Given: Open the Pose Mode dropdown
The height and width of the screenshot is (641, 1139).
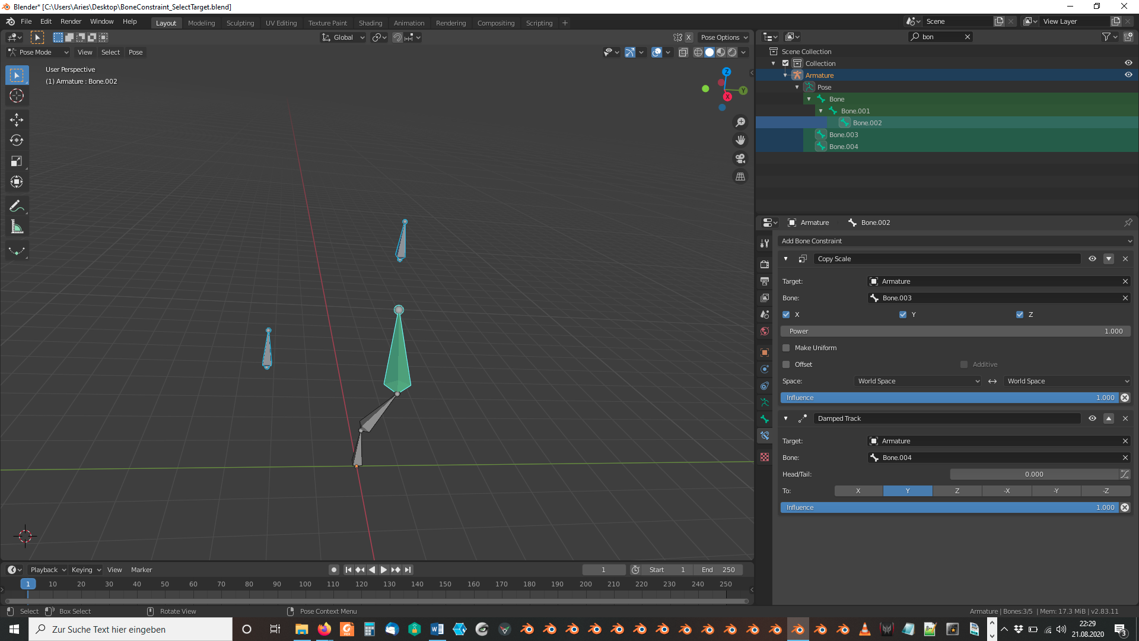Looking at the screenshot, I should (39, 52).
